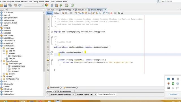Expand the WEB-INF folder node
This screenshot has width=181, height=102.
(4, 51)
